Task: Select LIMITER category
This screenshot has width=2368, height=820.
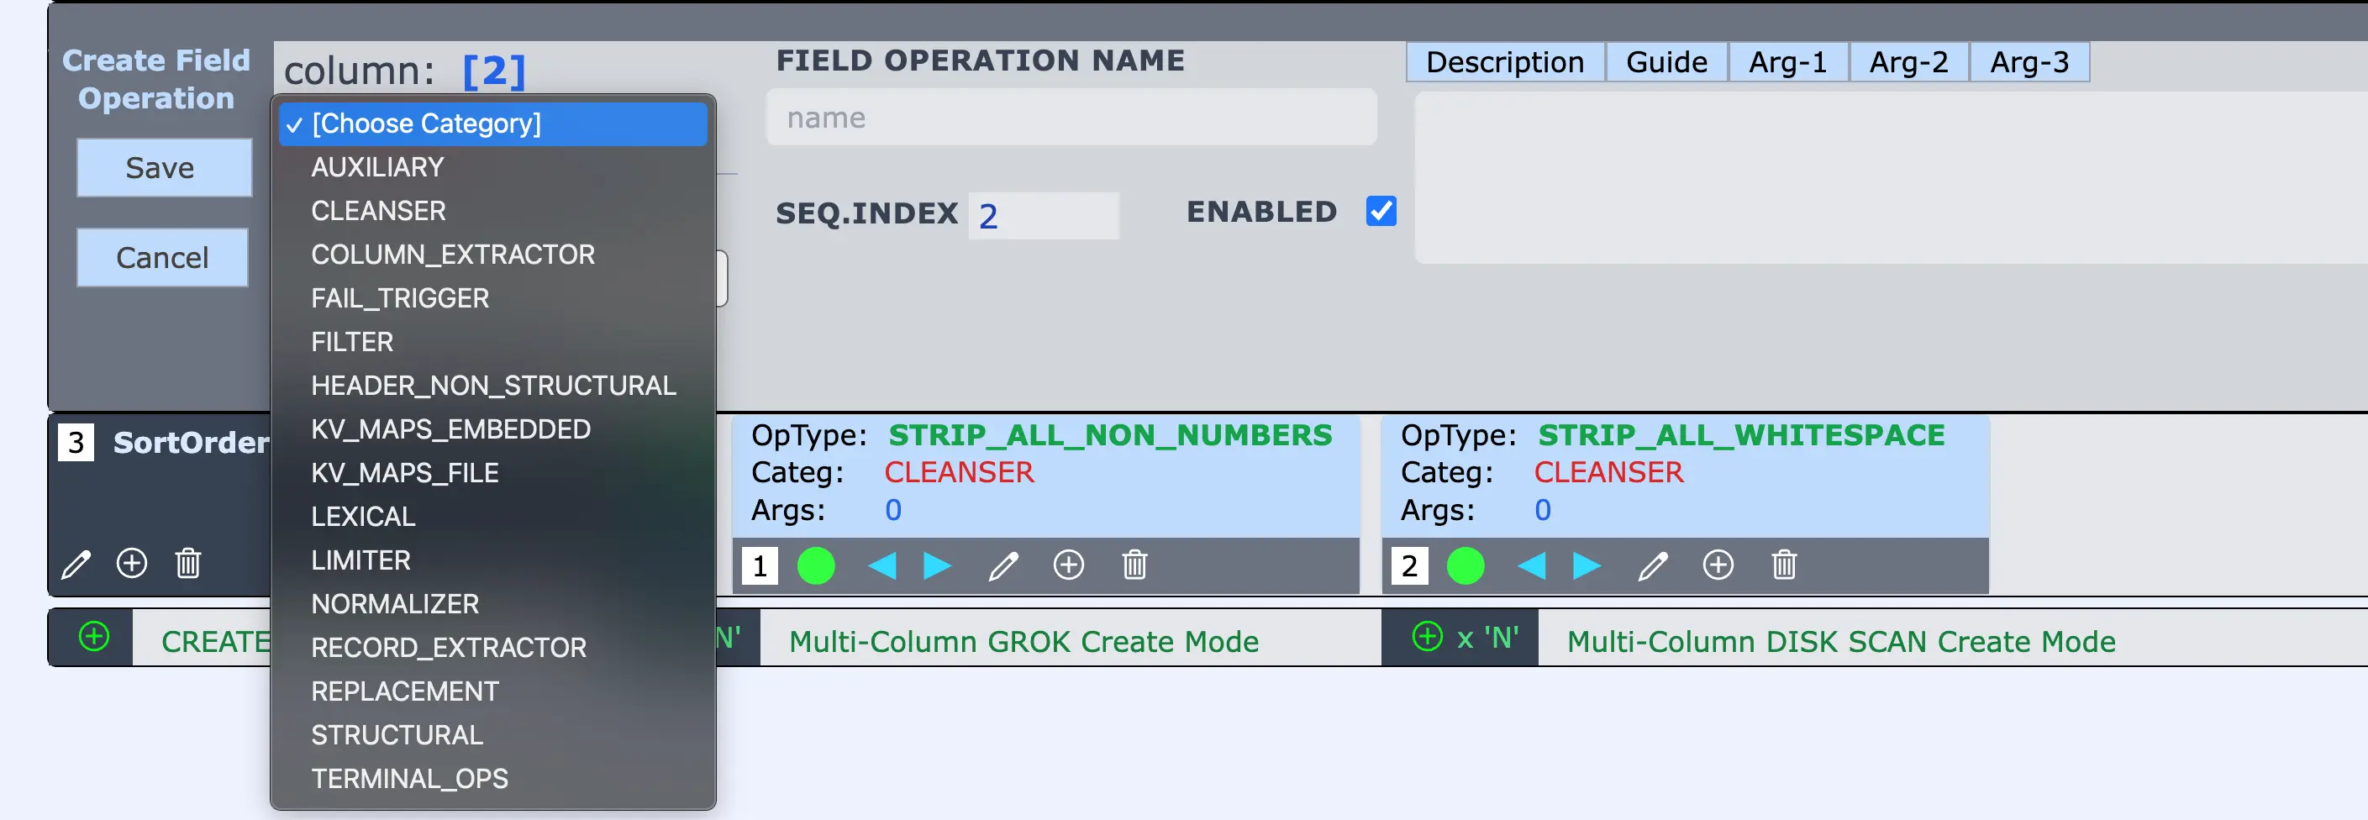Action: [493, 560]
